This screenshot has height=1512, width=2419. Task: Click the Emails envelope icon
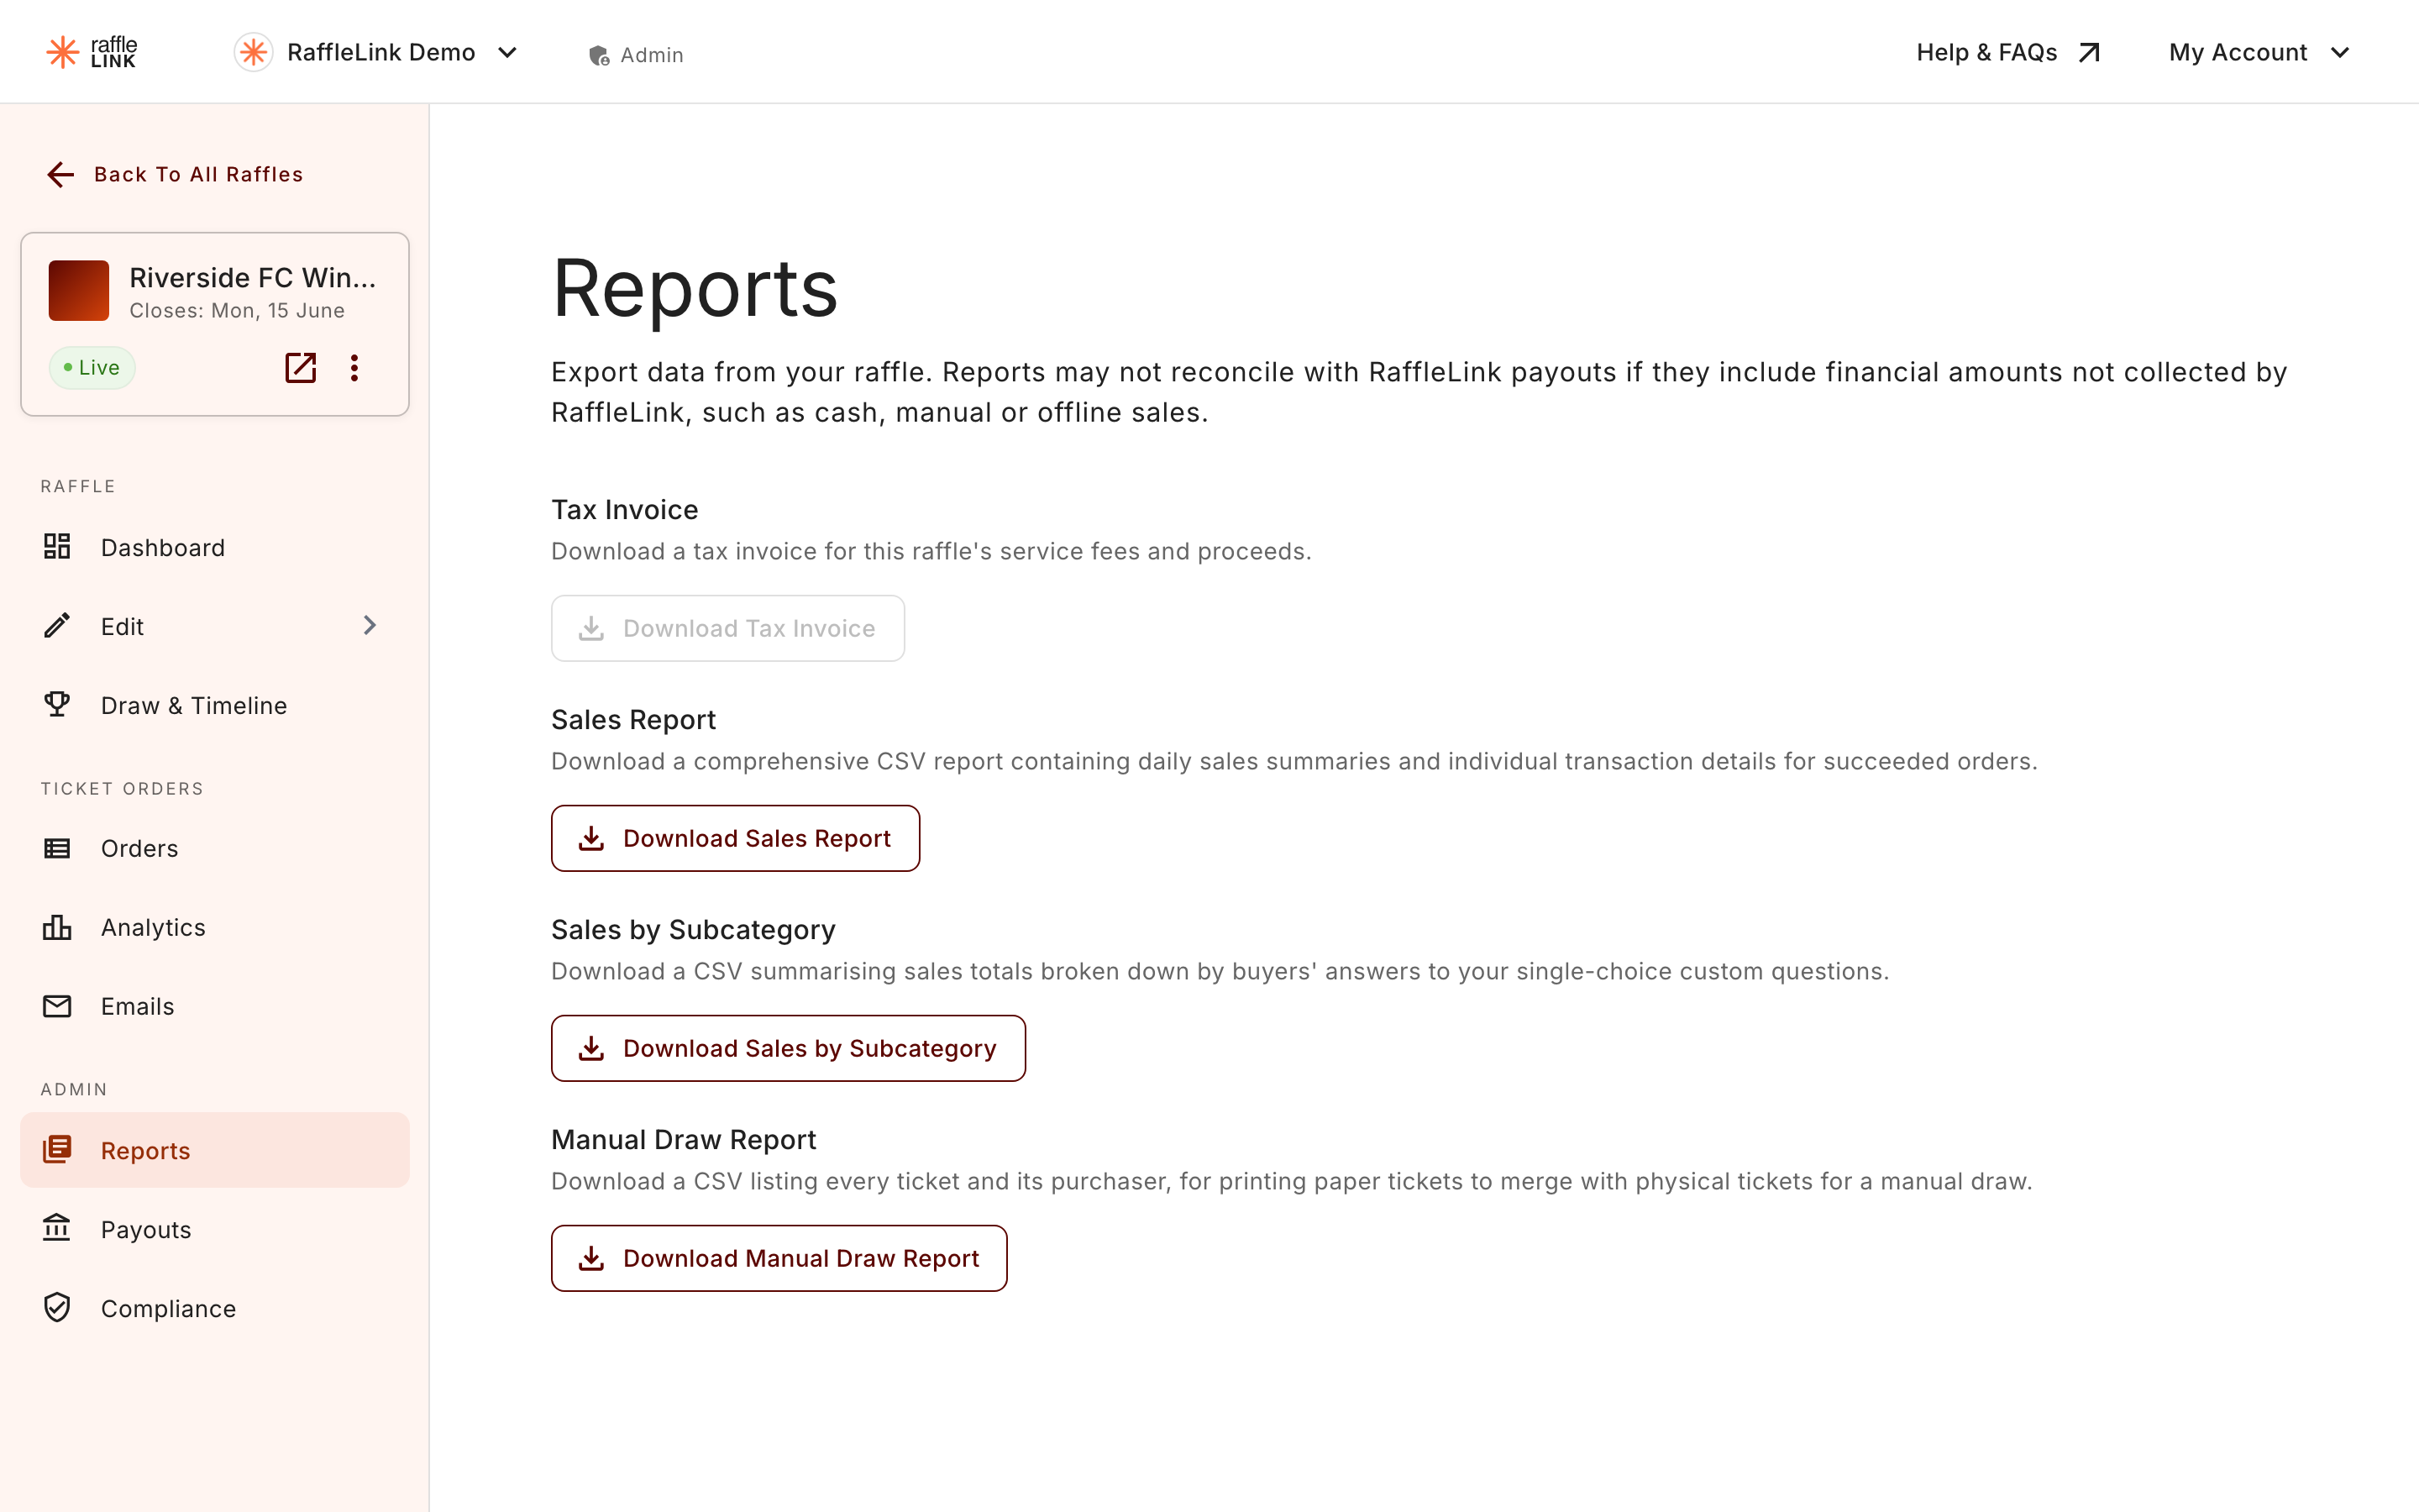point(57,1006)
